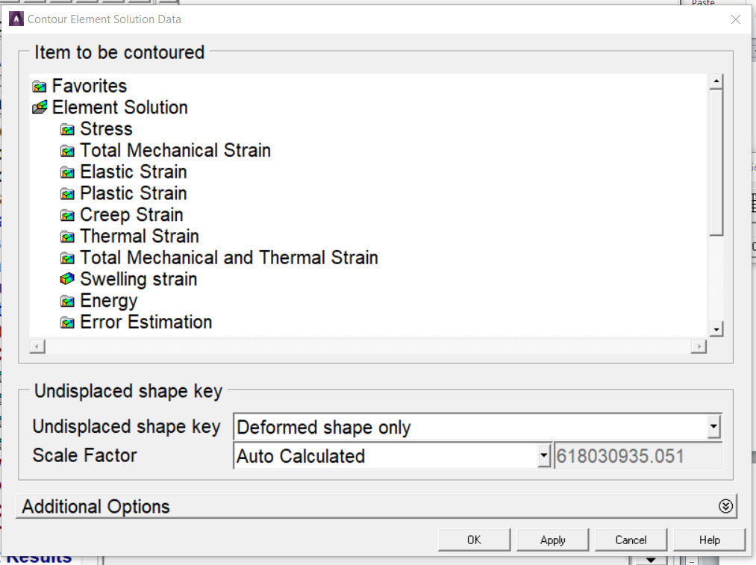This screenshot has width=756, height=565.
Task: Click the Cancel button
Action: 631,540
